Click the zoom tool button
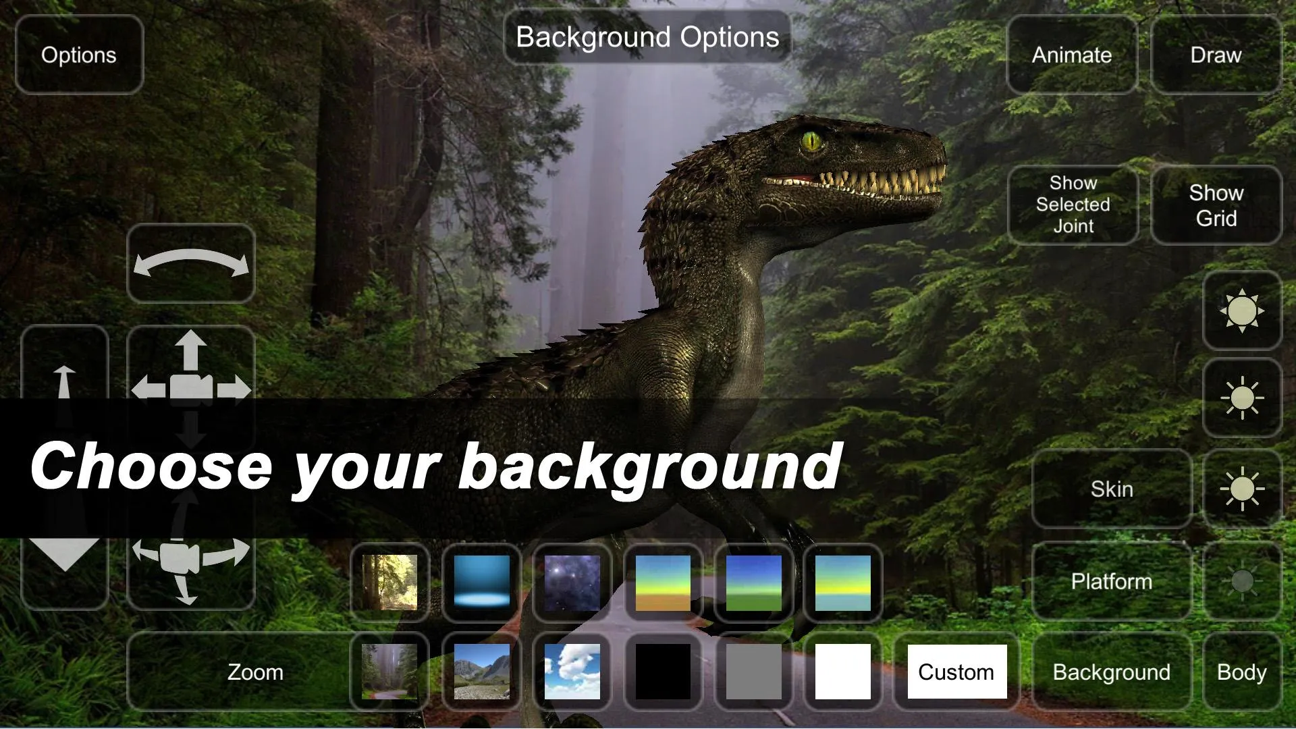 coord(254,671)
